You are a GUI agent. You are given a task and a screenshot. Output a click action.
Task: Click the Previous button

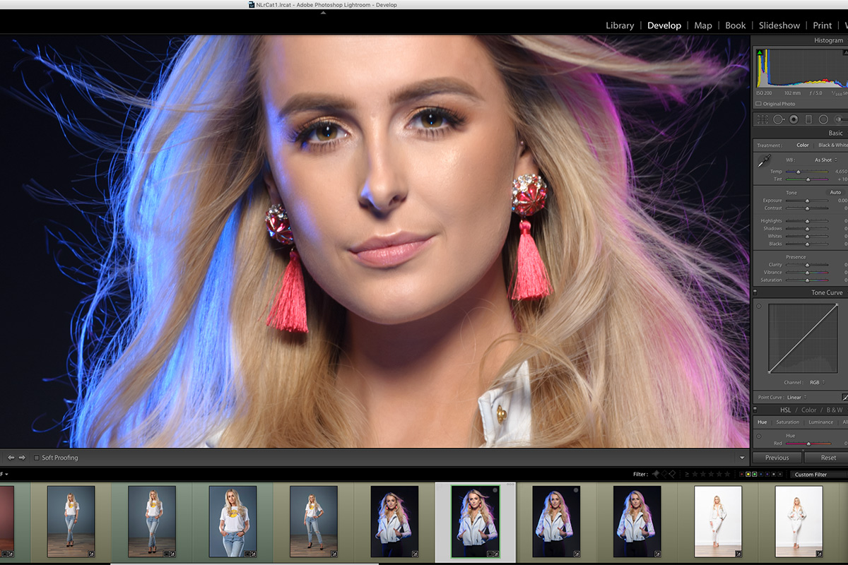(x=777, y=458)
